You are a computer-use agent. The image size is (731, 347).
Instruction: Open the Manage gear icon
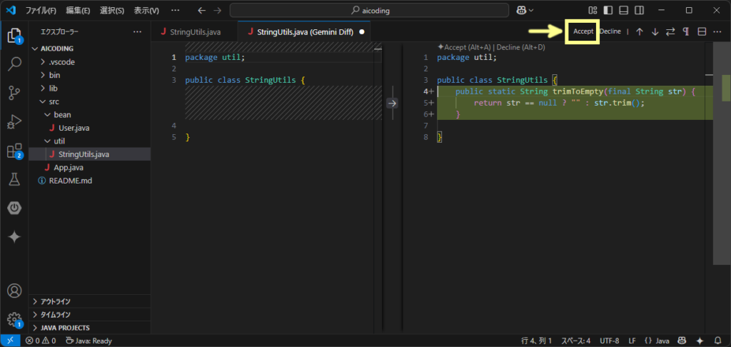point(14,320)
